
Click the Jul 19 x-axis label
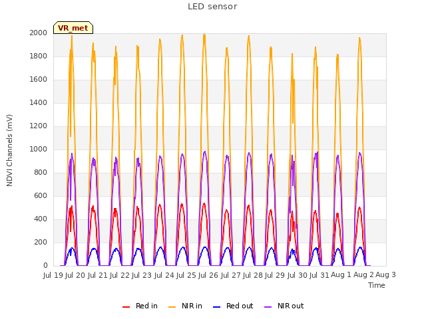click(x=53, y=275)
